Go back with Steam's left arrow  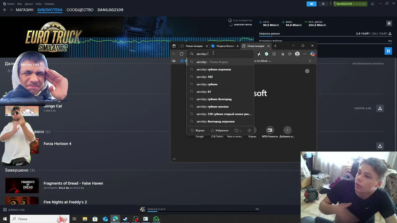click(x=5, y=10)
